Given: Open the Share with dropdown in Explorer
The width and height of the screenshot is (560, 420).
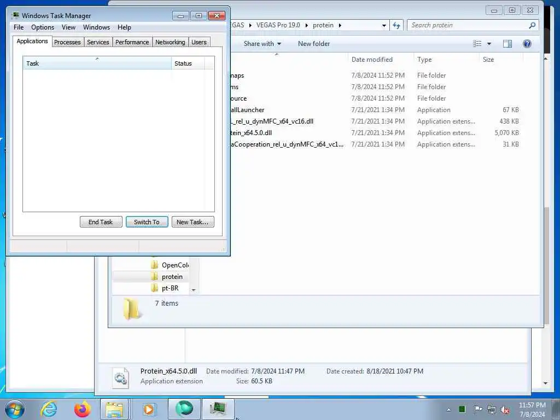Looking at the screenshot, I should click(x=262, y=44).
